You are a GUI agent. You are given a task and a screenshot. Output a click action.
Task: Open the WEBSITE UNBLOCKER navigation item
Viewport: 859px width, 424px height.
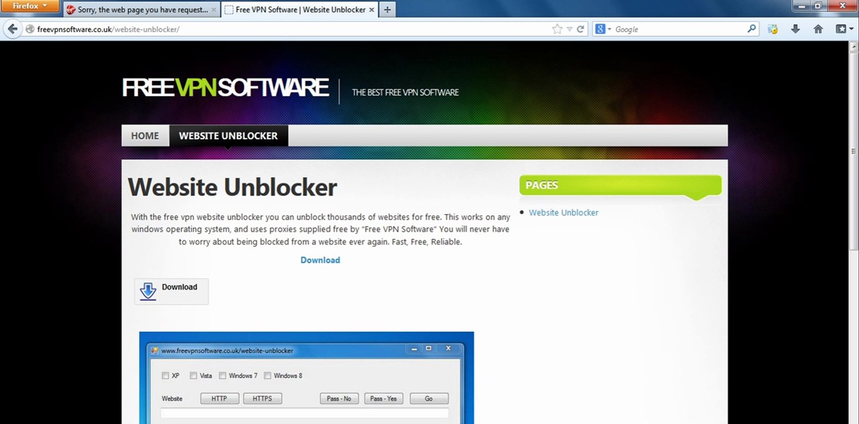(x=228, y=135)
